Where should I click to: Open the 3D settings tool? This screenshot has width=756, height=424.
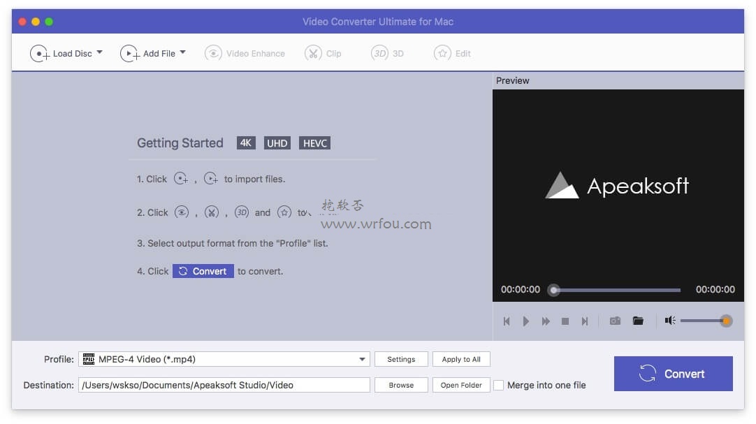387,54
